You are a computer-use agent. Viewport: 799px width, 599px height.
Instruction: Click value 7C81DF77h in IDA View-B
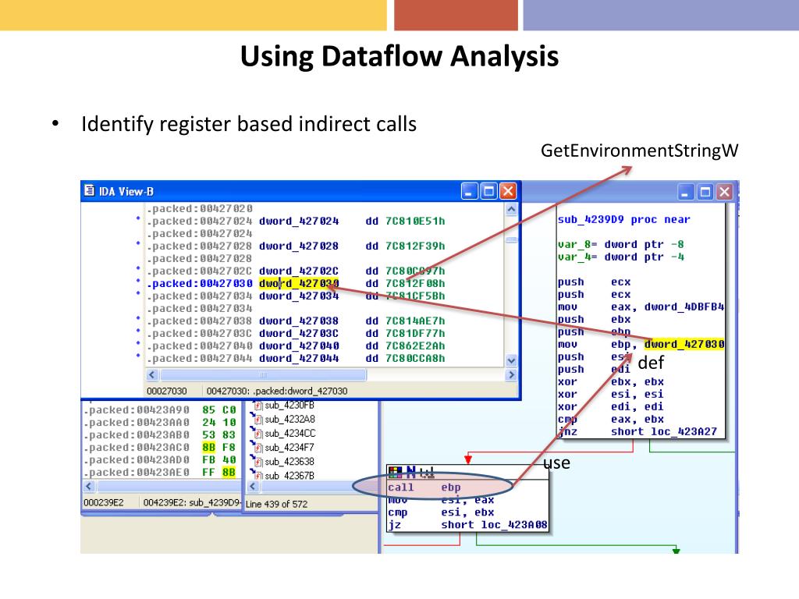415,334
